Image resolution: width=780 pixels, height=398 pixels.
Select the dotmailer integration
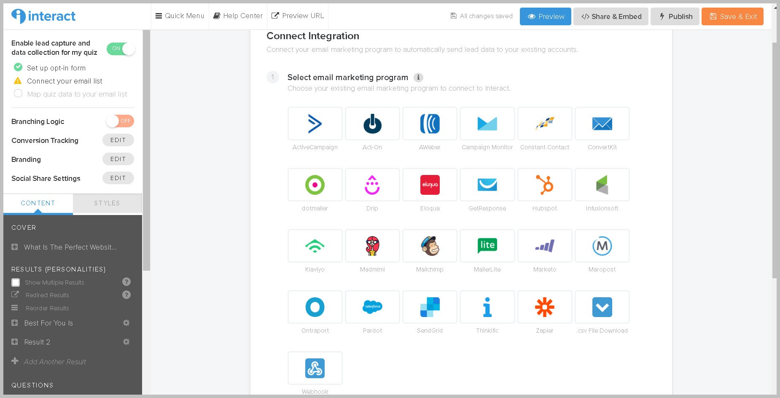click(315, 185)
